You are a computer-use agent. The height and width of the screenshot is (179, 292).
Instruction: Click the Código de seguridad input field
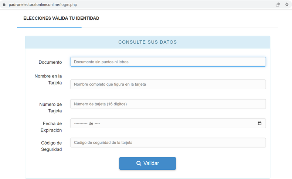(168, 143)
